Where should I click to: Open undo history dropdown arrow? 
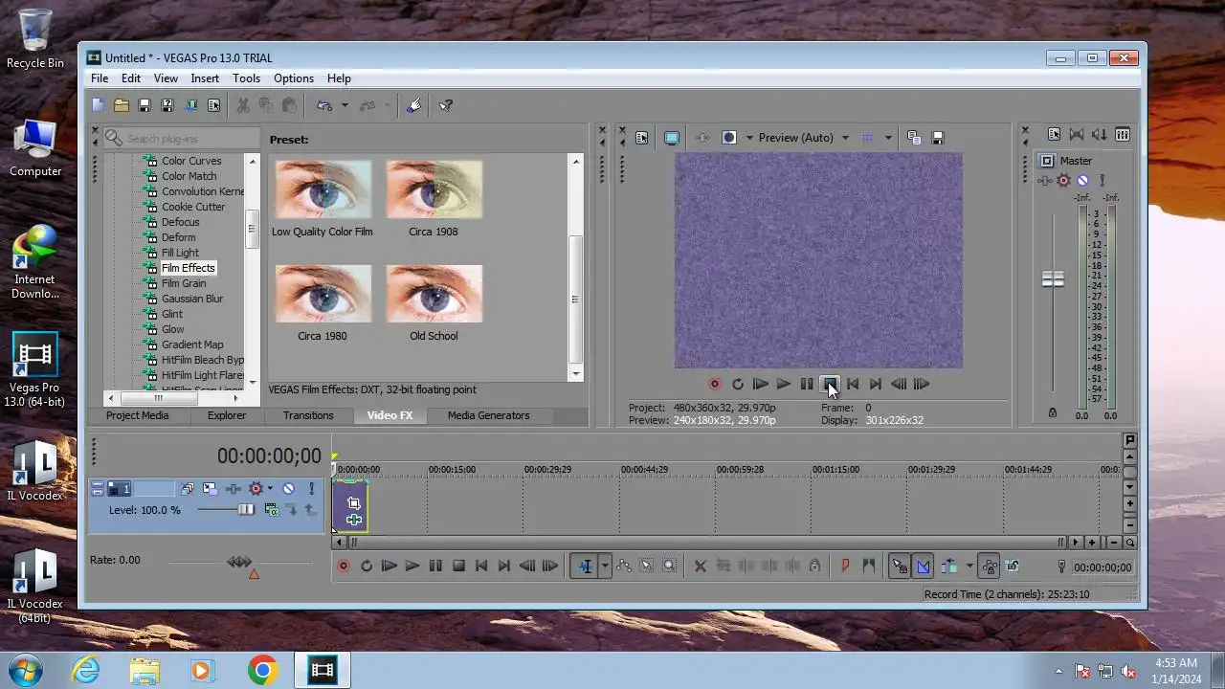click(344, 105)
